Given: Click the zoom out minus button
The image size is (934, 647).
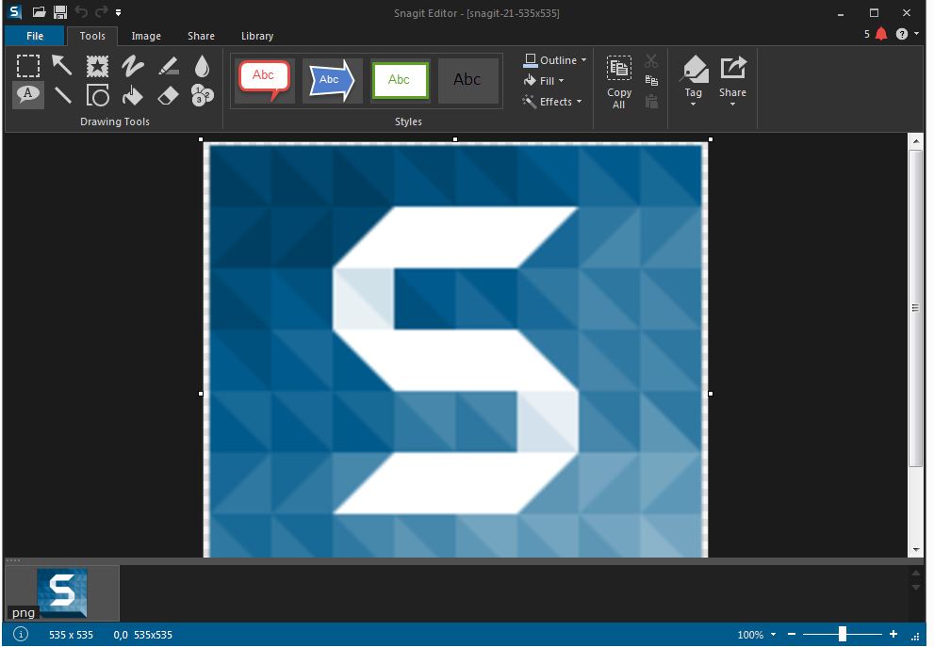Looking at the screenshot, I should pos(792,635).
